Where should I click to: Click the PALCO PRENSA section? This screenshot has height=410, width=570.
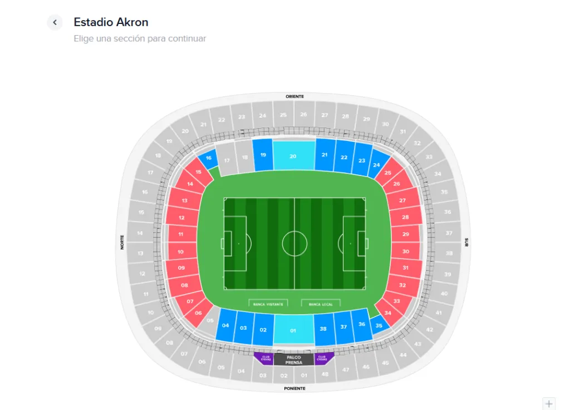[x=293, y=359]
